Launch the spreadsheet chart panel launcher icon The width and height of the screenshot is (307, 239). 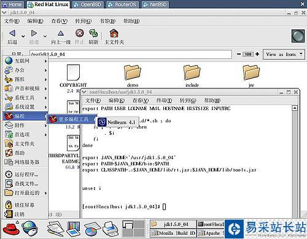click(92, 229)
